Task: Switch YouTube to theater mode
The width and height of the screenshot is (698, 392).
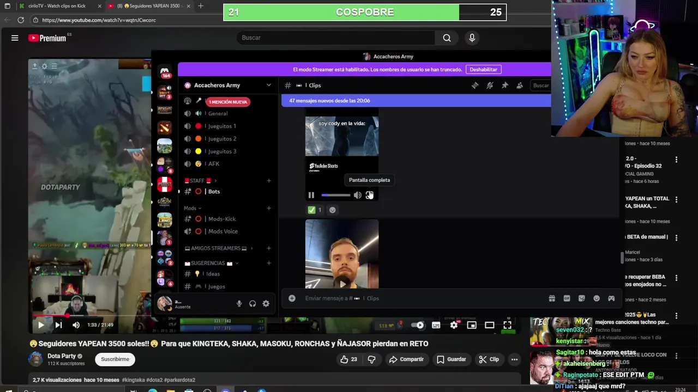Action: [490, 325]
